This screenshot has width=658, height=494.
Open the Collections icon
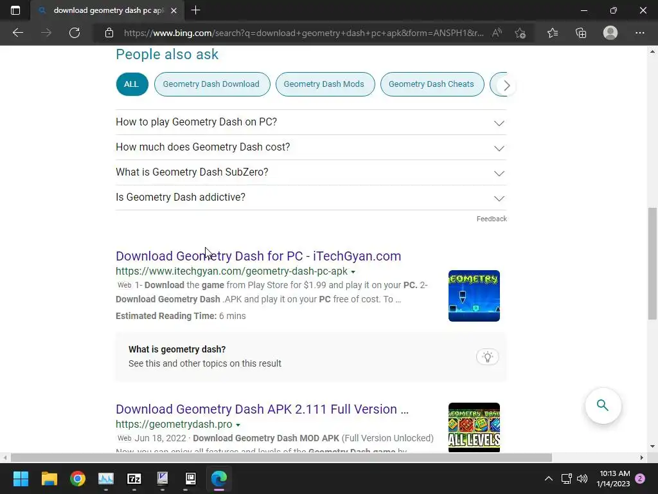pos(581,33)
